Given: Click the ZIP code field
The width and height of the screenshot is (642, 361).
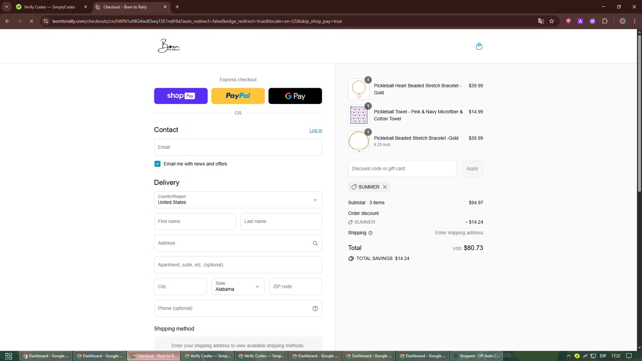Looking at the screenshot, I should (x=295, y=287).
